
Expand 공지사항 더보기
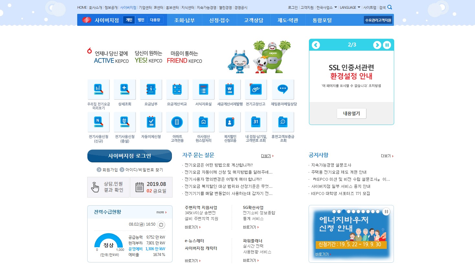pos(387,156)
